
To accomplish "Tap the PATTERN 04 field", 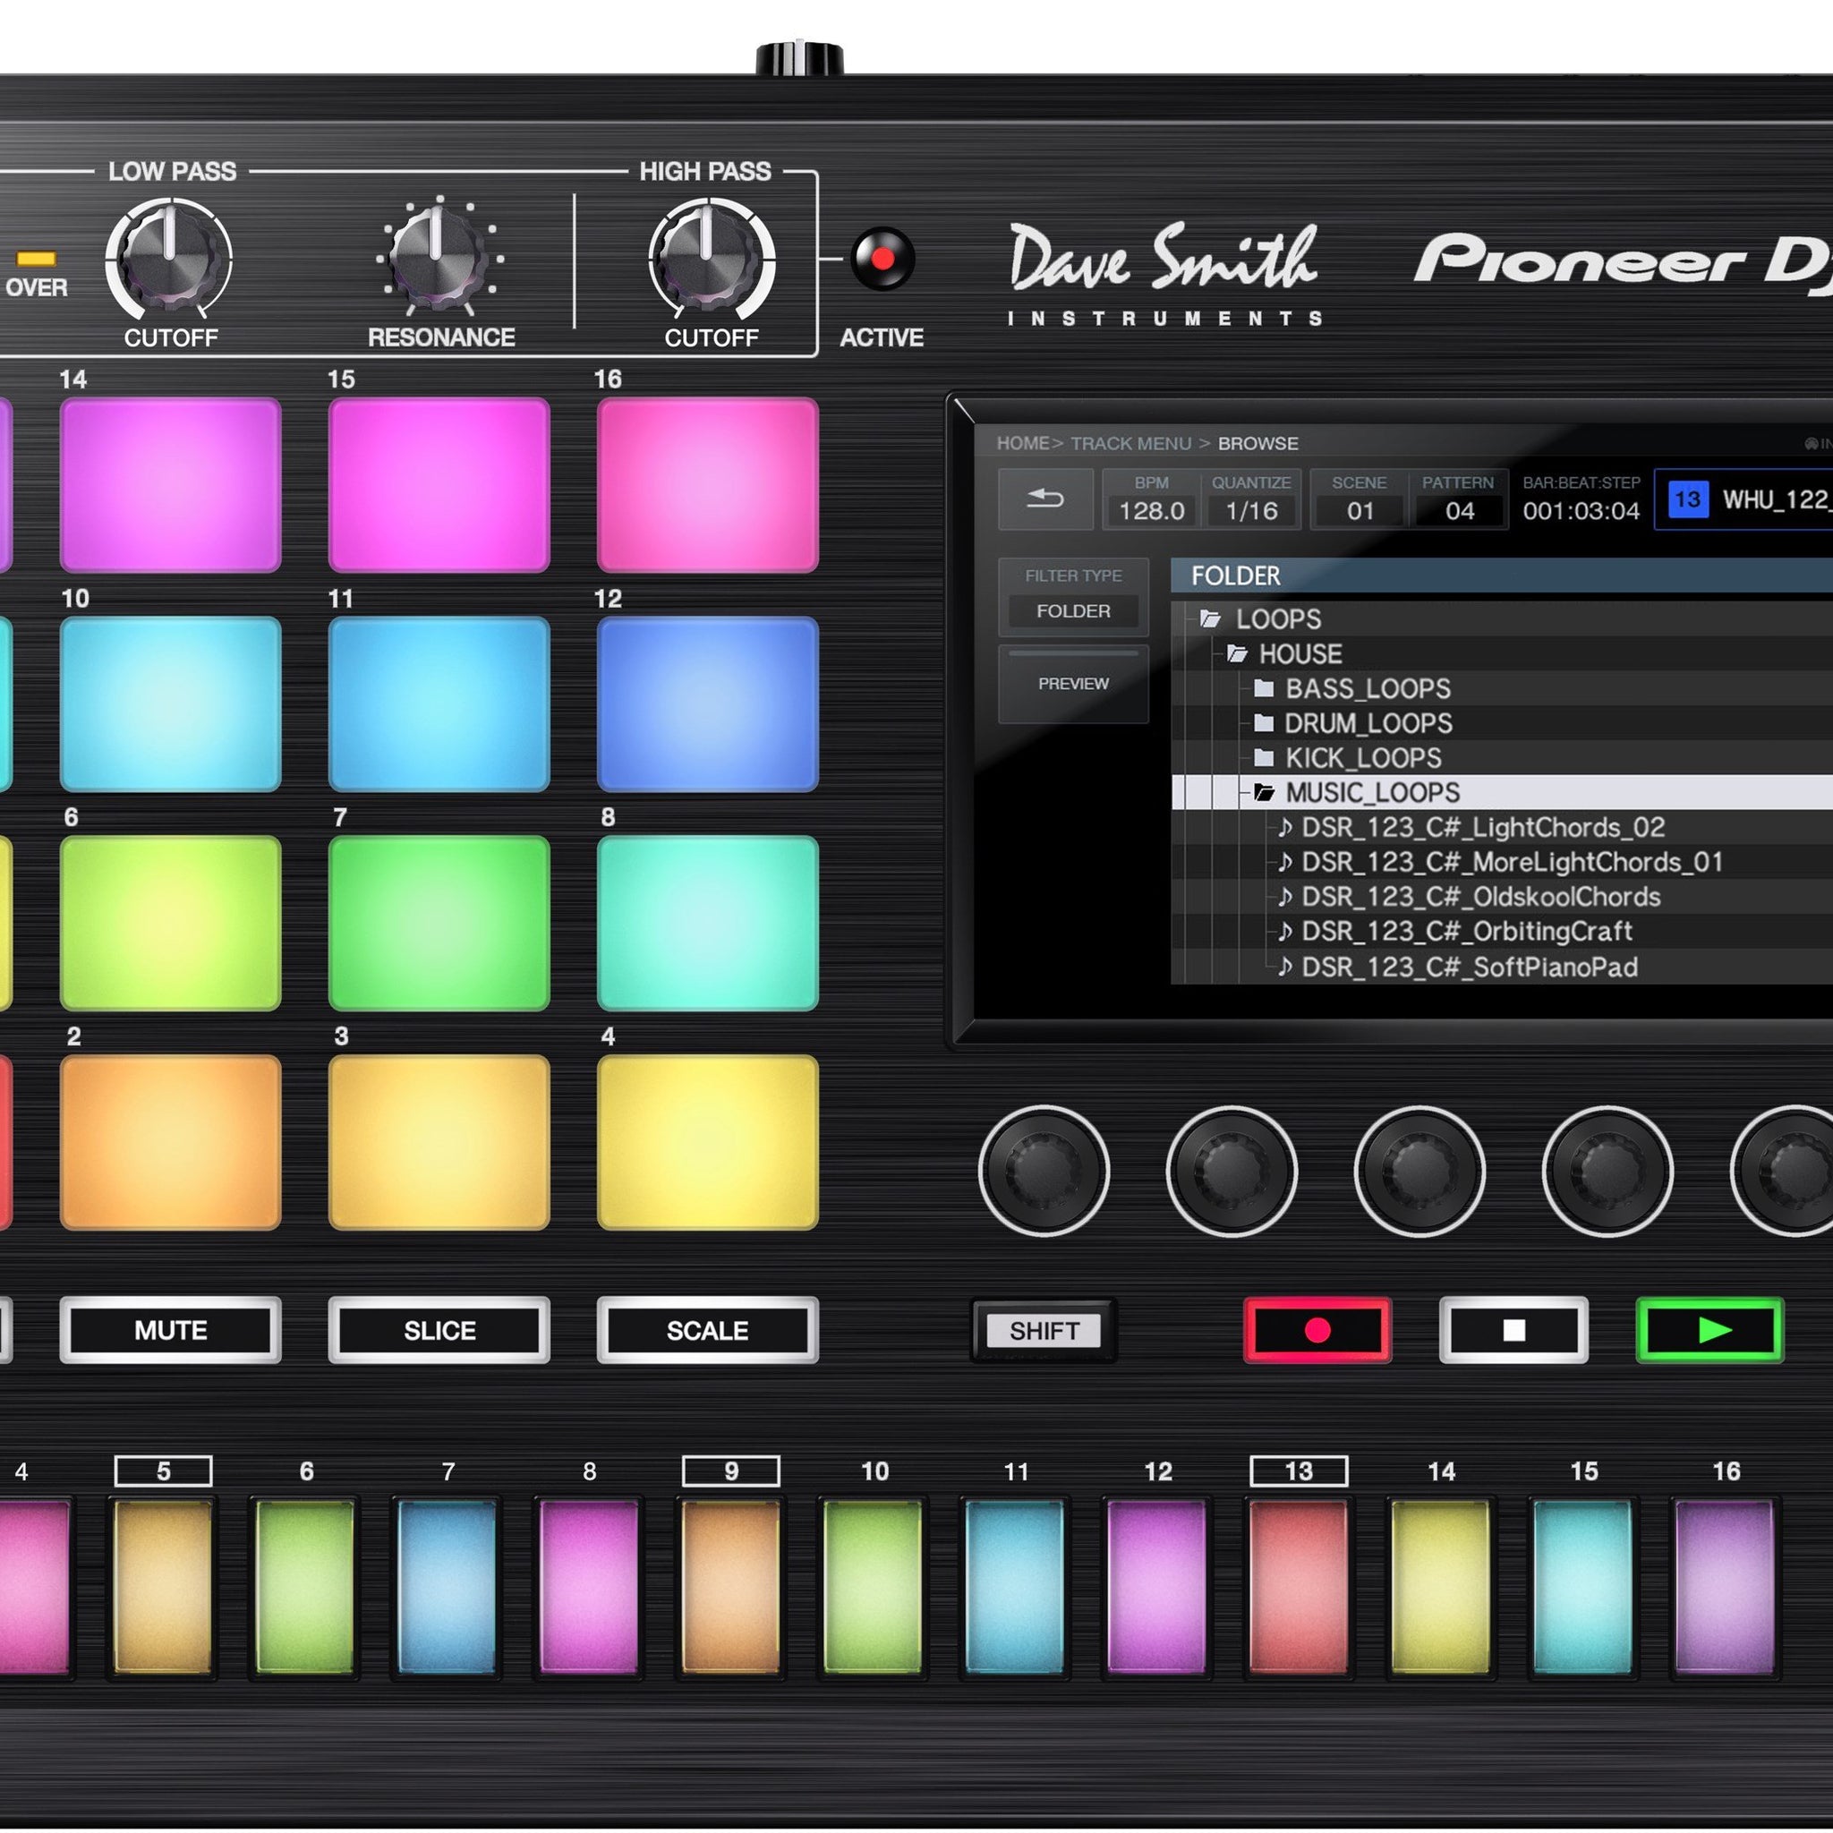I will pyautogui.click(x=1458, y=499).
